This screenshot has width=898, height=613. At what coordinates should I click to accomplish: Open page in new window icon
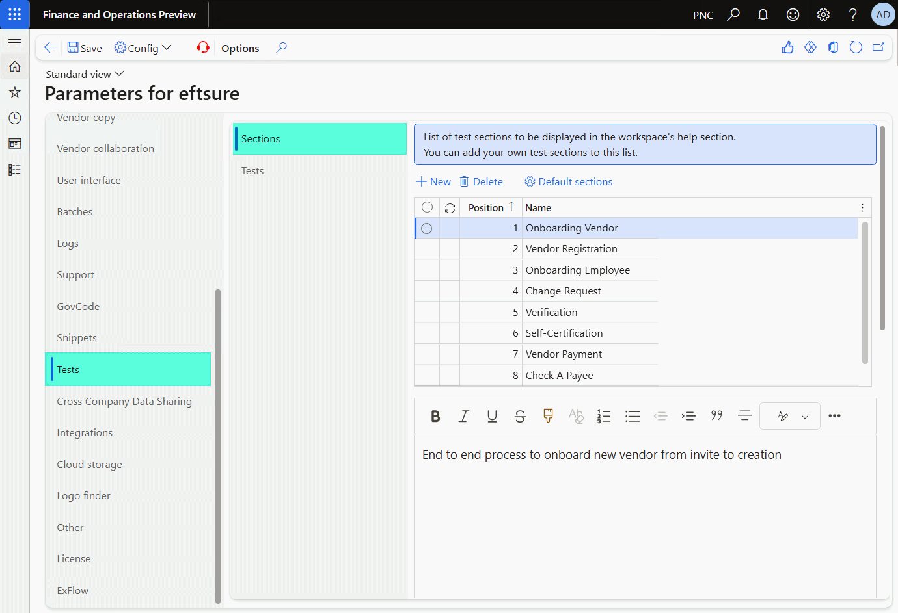pos(878,47)
